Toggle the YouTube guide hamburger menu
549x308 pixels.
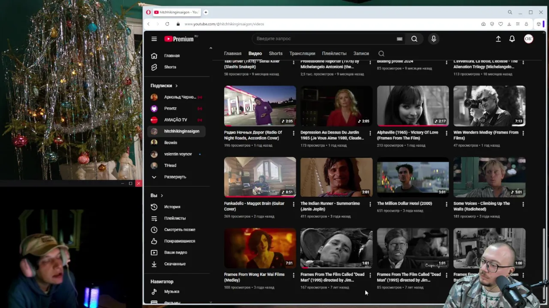pyautogui.click(x=154, y=38)
